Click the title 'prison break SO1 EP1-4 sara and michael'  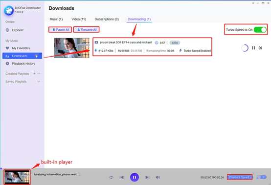click(126, 42)
